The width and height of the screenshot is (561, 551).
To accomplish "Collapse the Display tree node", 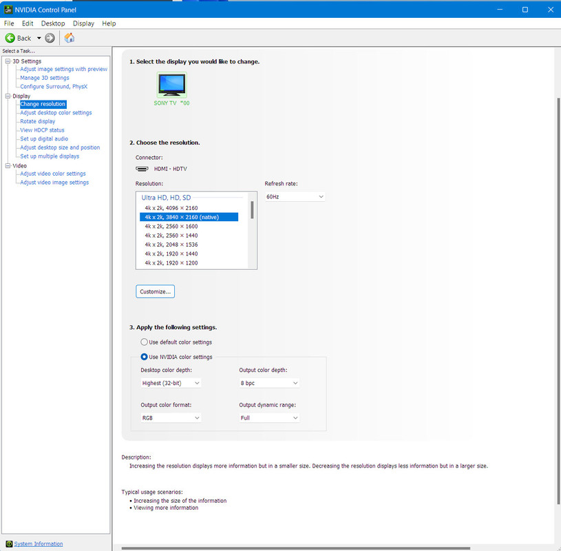I will click(8, 96).
